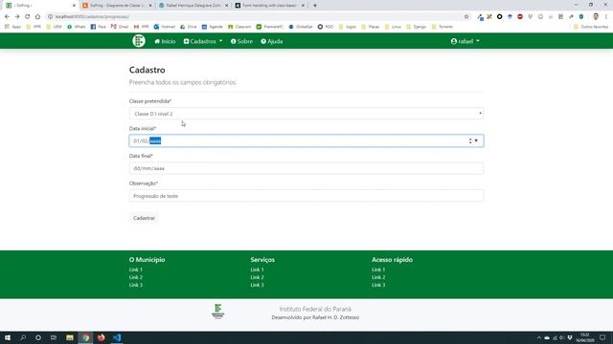This screenshot has width=613, height=344.
Task: Open the Linux bookmarks folder
Action: [x=393, y=27]
